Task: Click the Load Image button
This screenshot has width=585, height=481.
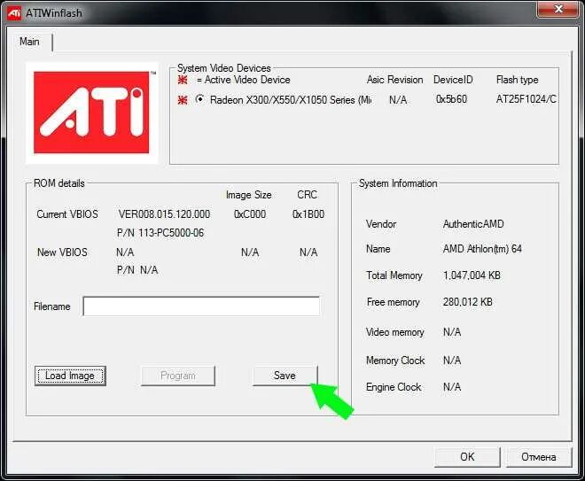Action: [x=70, y=376]
